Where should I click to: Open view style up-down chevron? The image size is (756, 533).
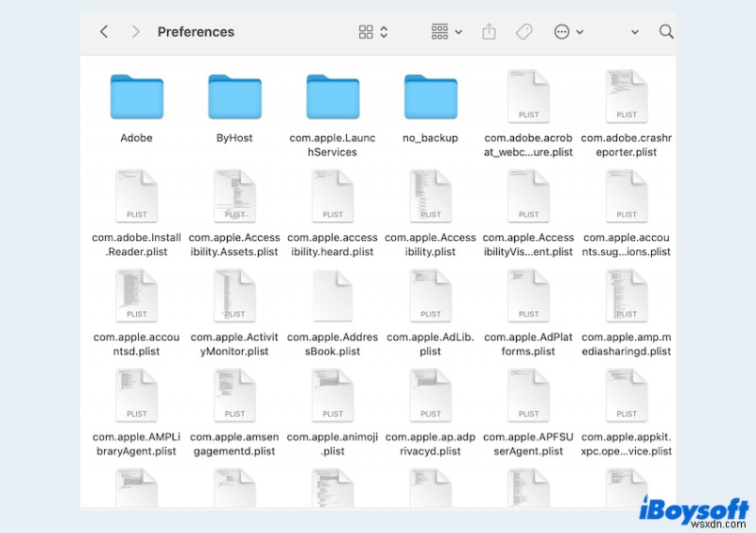point(385,32)
